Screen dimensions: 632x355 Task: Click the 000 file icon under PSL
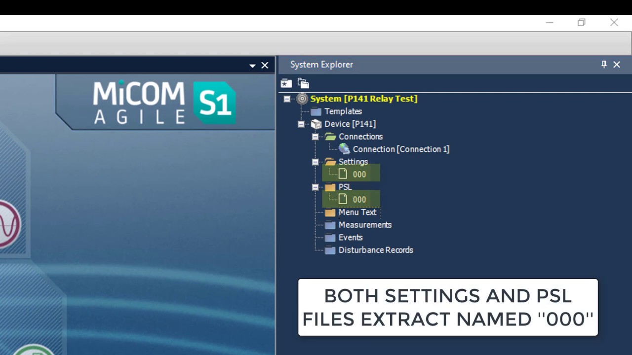tap(343, 199)
